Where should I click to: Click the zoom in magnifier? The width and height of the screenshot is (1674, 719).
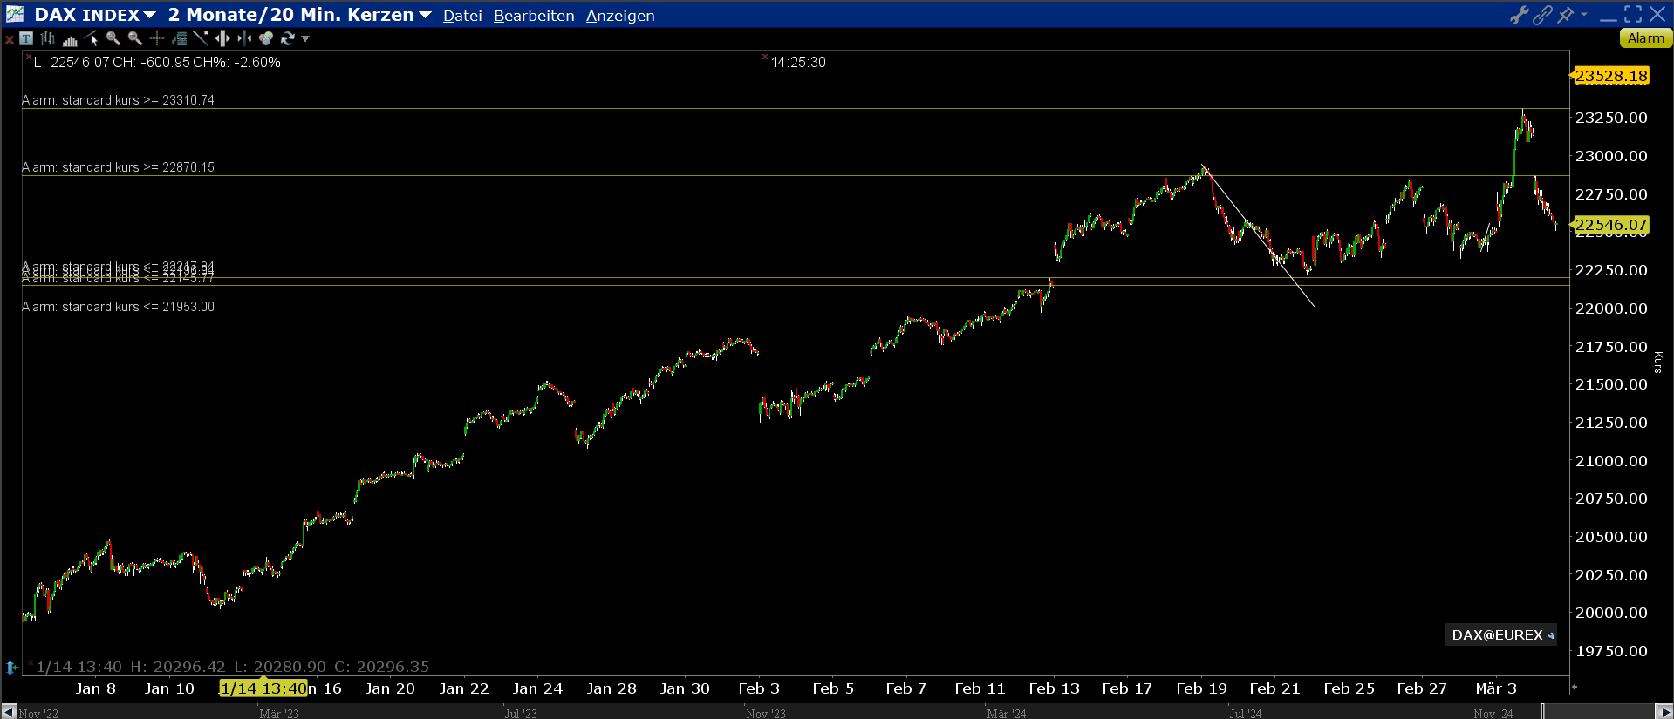[x=113, y=38]
